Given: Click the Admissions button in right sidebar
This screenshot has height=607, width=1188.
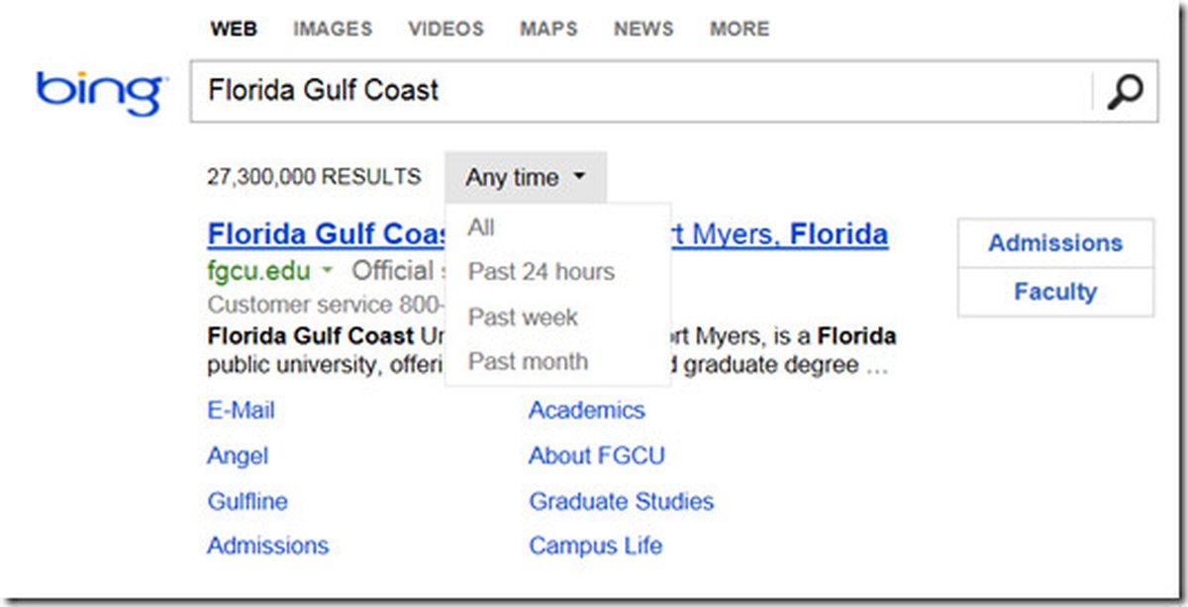Looking at the screenshot, I should tap(1055, 243).
